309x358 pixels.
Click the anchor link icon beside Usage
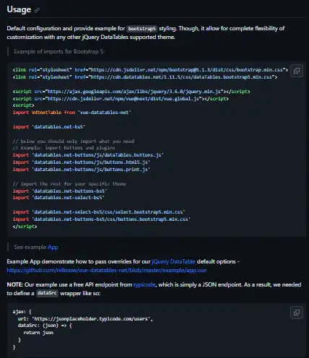point(37,10)
